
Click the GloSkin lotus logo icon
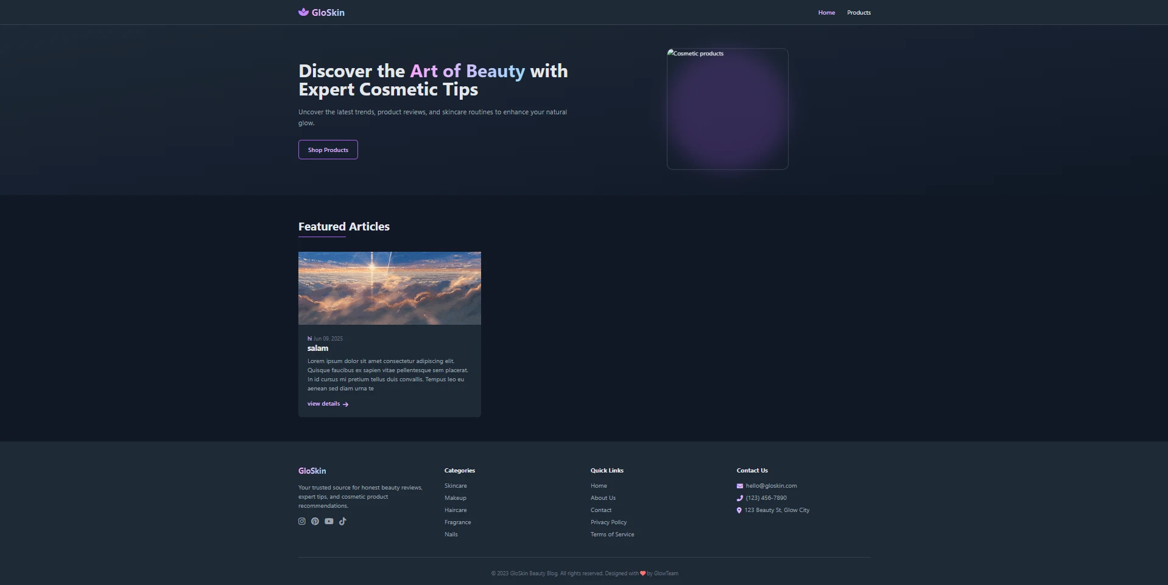(x=303, y=12)
